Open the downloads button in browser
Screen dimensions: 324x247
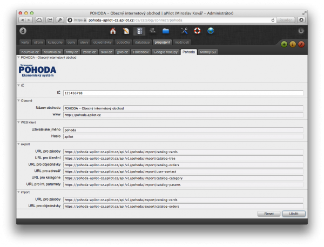[301, 20]
